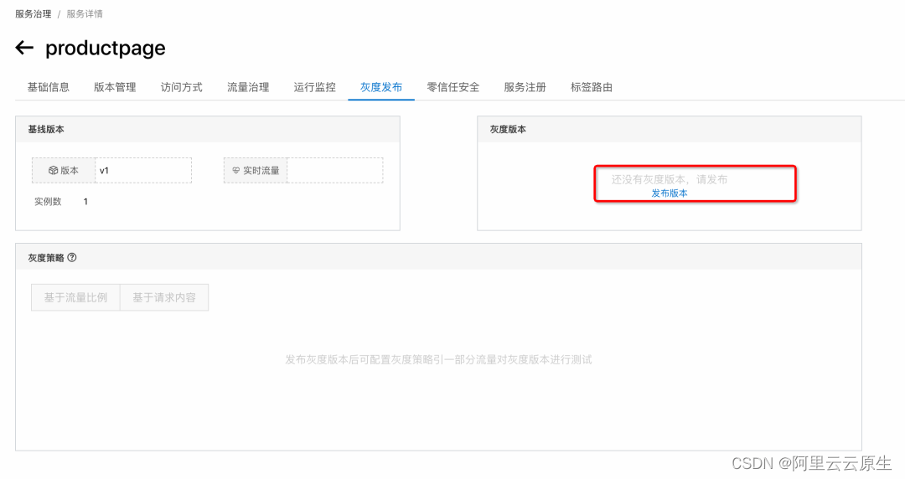This screenshot has width=905, height=479.
Task: Open the 服务注册 tab
Action: (525, 87)
